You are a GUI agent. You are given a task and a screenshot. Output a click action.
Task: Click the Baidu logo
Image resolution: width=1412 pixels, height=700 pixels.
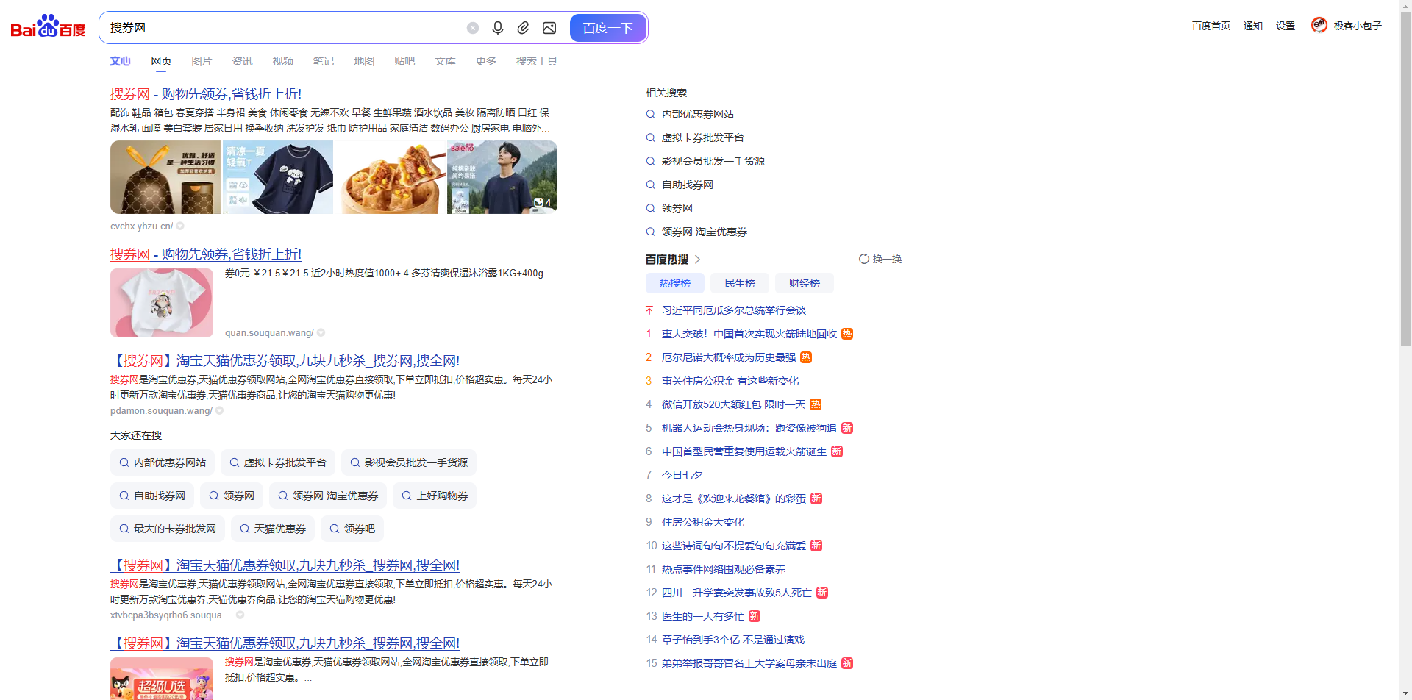48,27
